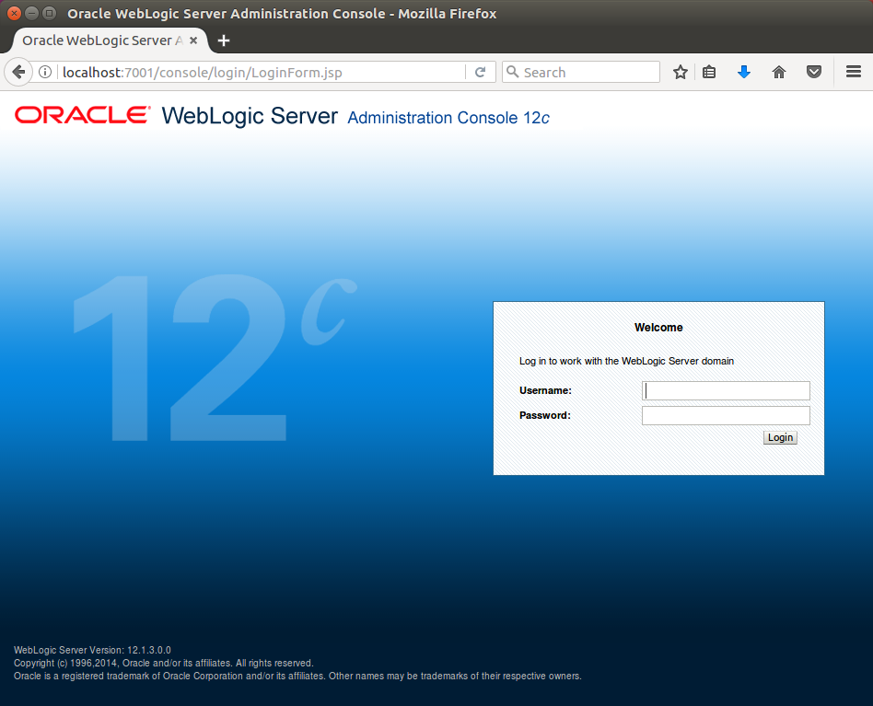Click the 'Welcome' heading text
Viewport: 873px width, 706px height.
coord(658,328)
